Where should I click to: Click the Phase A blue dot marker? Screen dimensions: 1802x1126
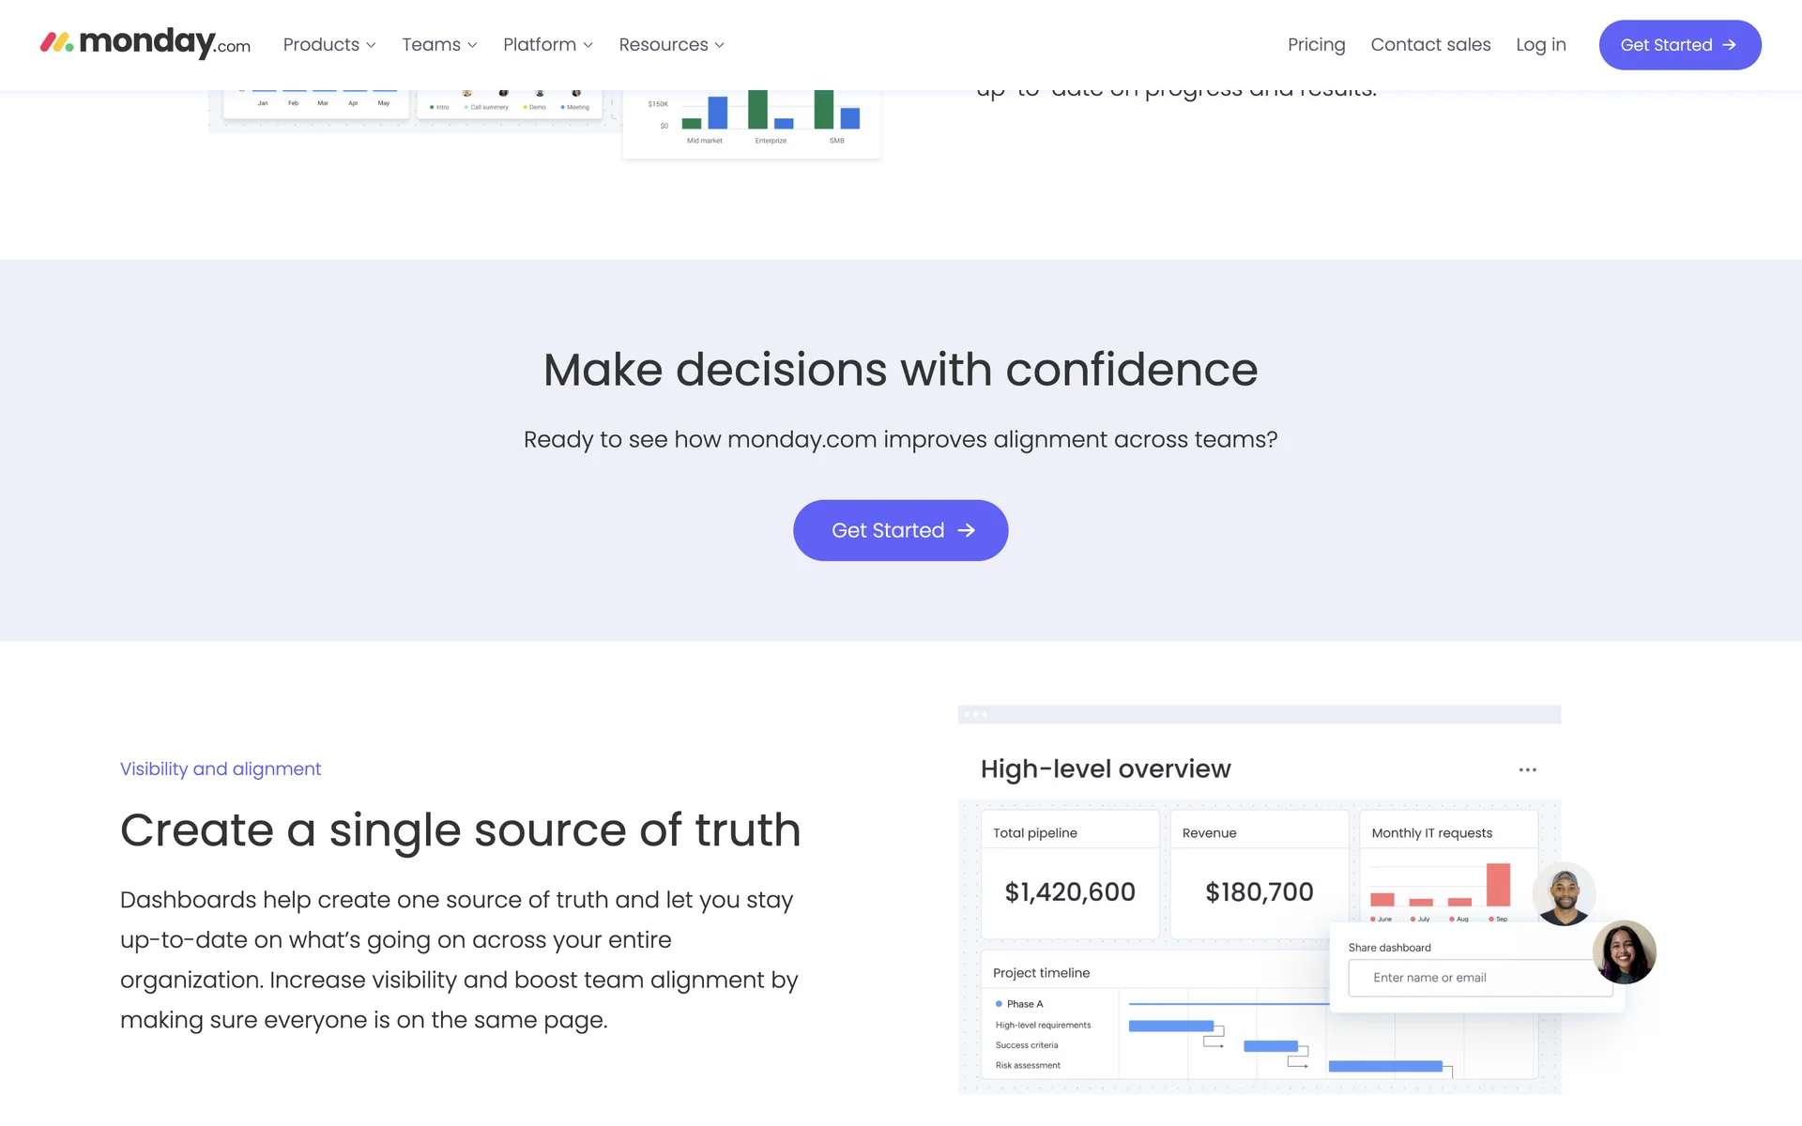pos(999,1004)
